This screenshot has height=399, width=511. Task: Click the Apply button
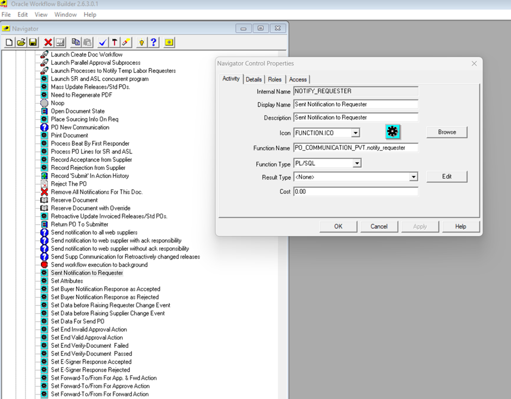420,226
